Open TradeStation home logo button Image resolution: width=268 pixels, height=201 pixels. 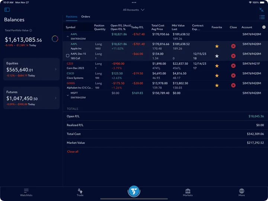[x=134, y=191]
